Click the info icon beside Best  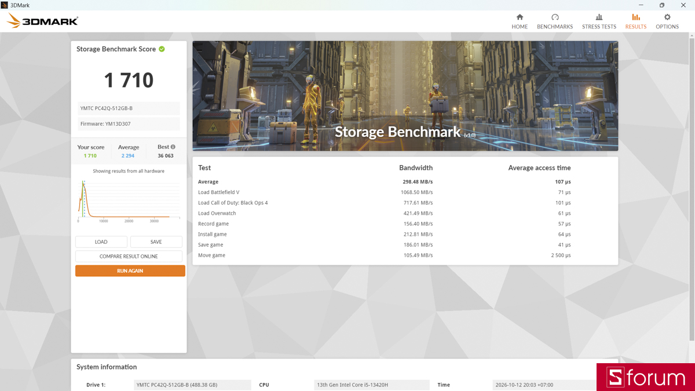173,147
